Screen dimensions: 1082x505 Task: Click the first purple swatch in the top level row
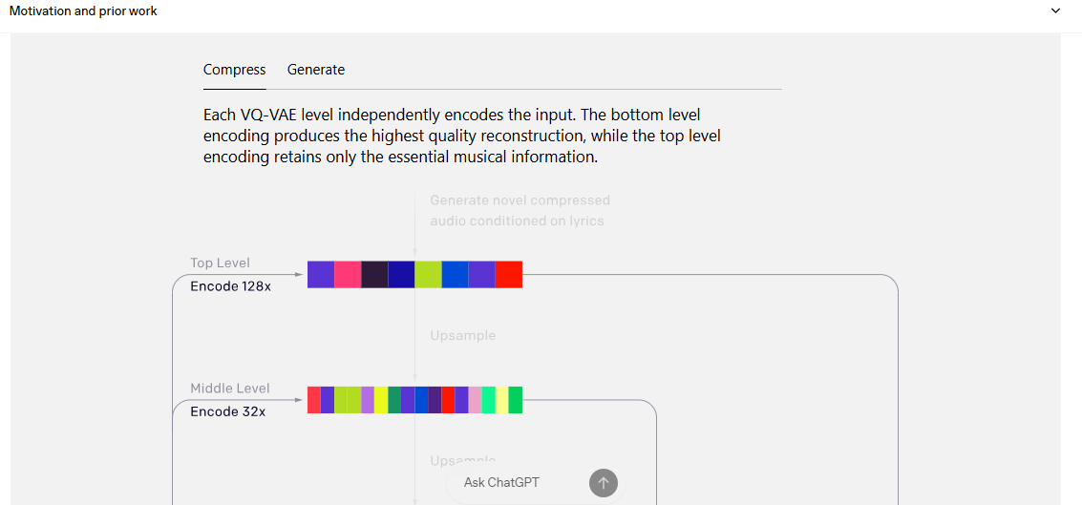321,275
